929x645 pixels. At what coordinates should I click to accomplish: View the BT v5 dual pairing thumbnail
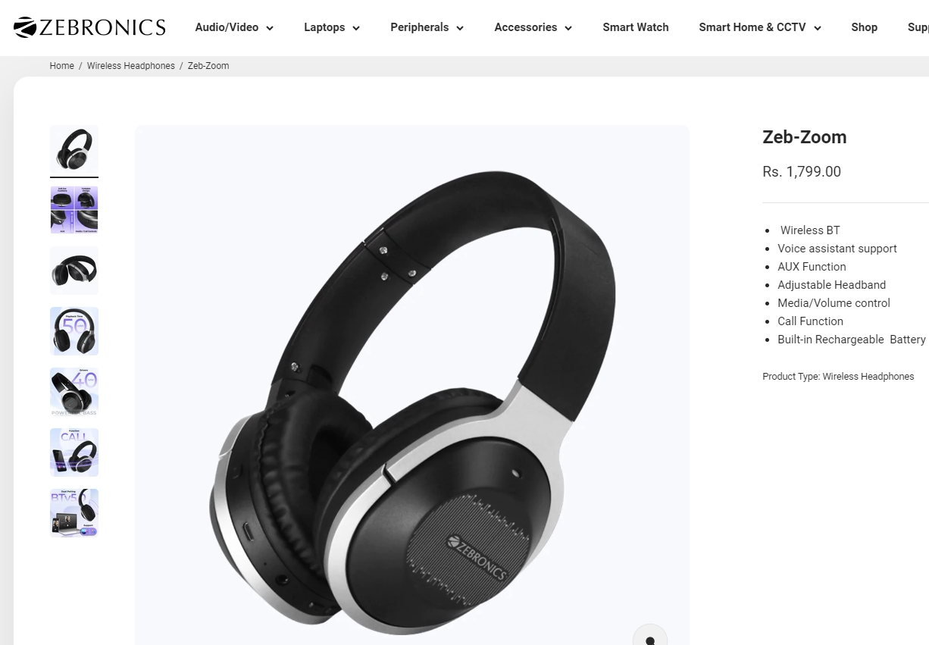coord(74,513)
